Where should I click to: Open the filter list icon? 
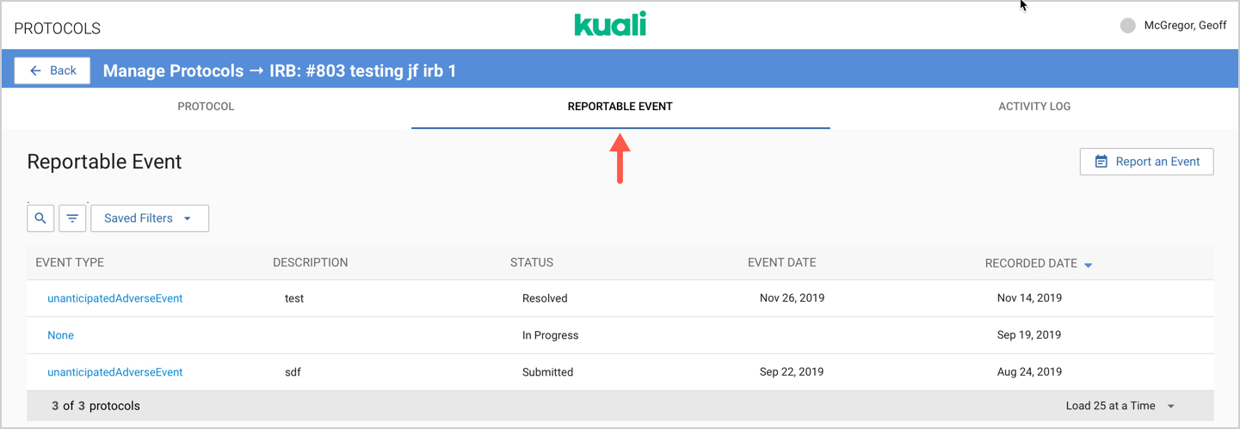[72, 218]
